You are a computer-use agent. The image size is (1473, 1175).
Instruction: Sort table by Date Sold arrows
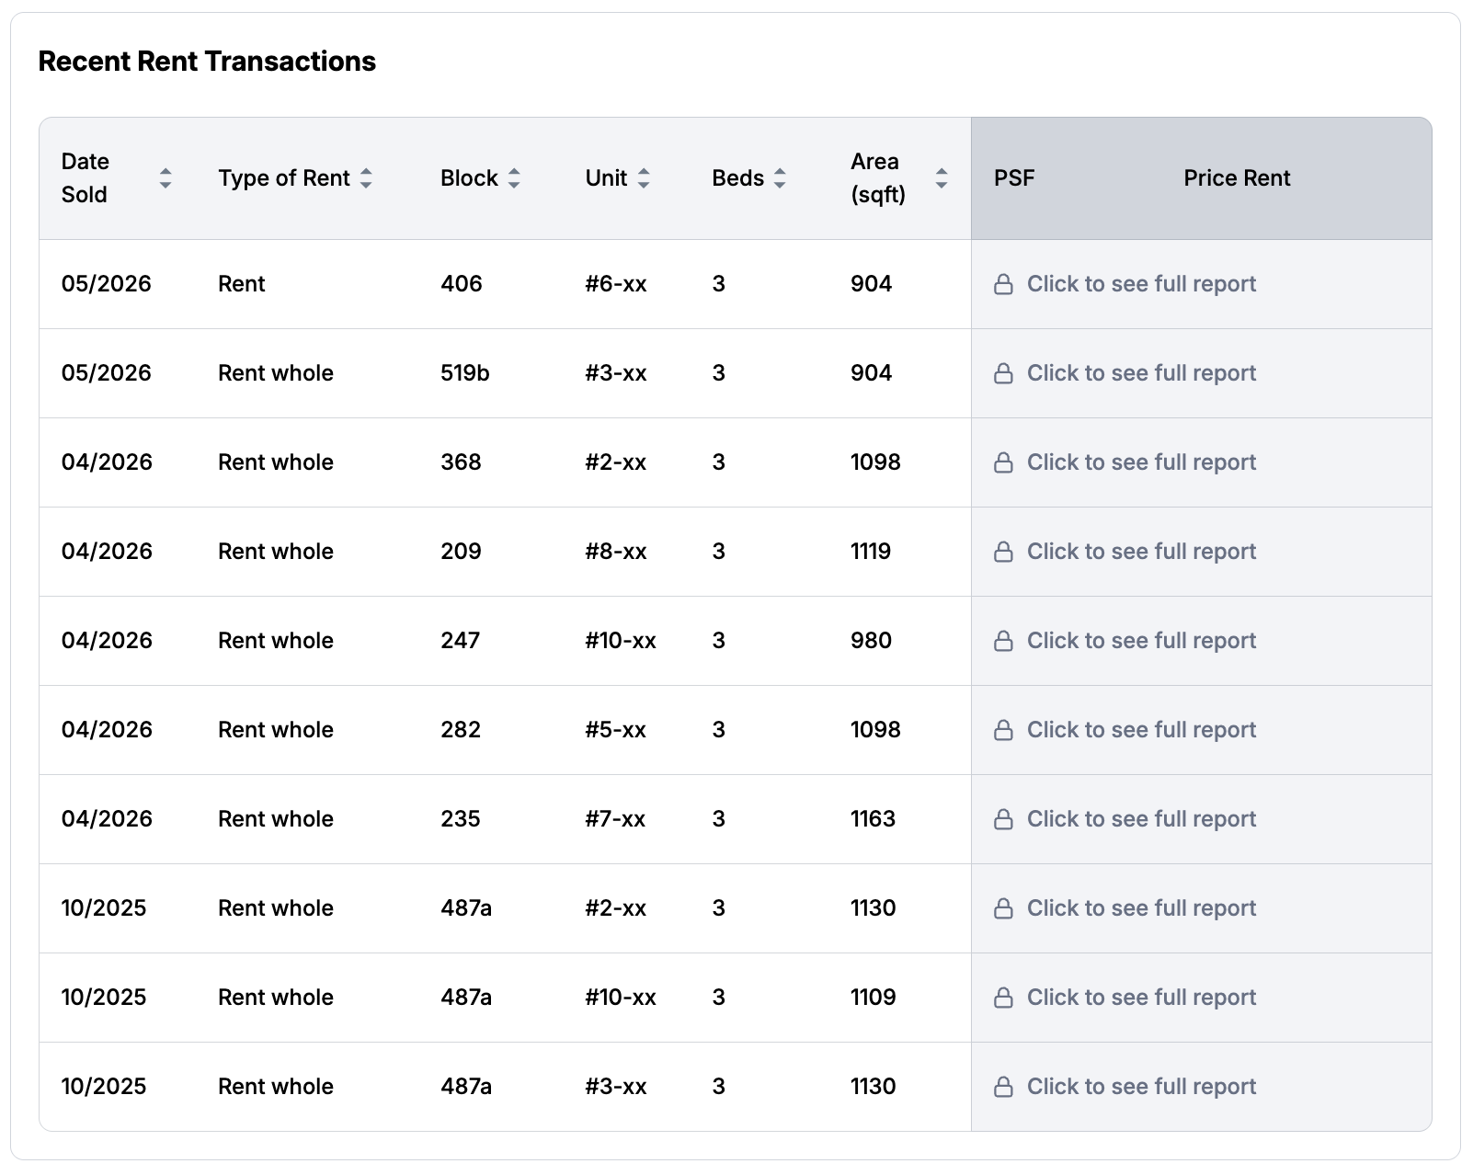coord(166,178)
